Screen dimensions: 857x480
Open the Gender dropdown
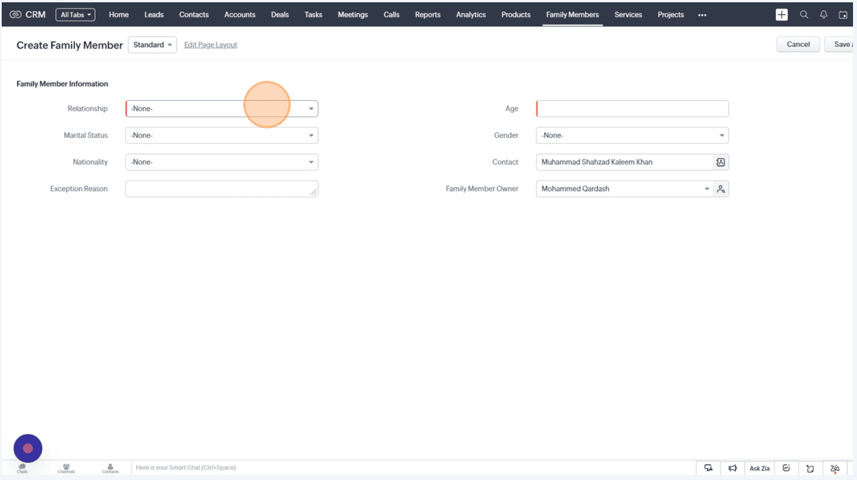tap(632, 135)
